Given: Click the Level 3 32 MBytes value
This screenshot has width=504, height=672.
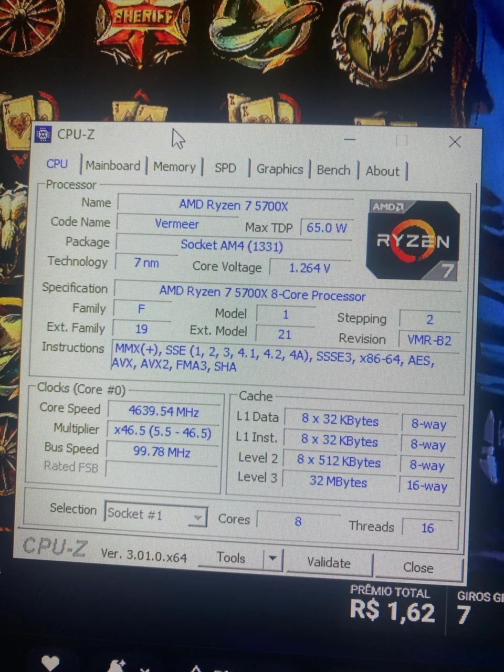Looking at the screenshot, I should [338, 481].
